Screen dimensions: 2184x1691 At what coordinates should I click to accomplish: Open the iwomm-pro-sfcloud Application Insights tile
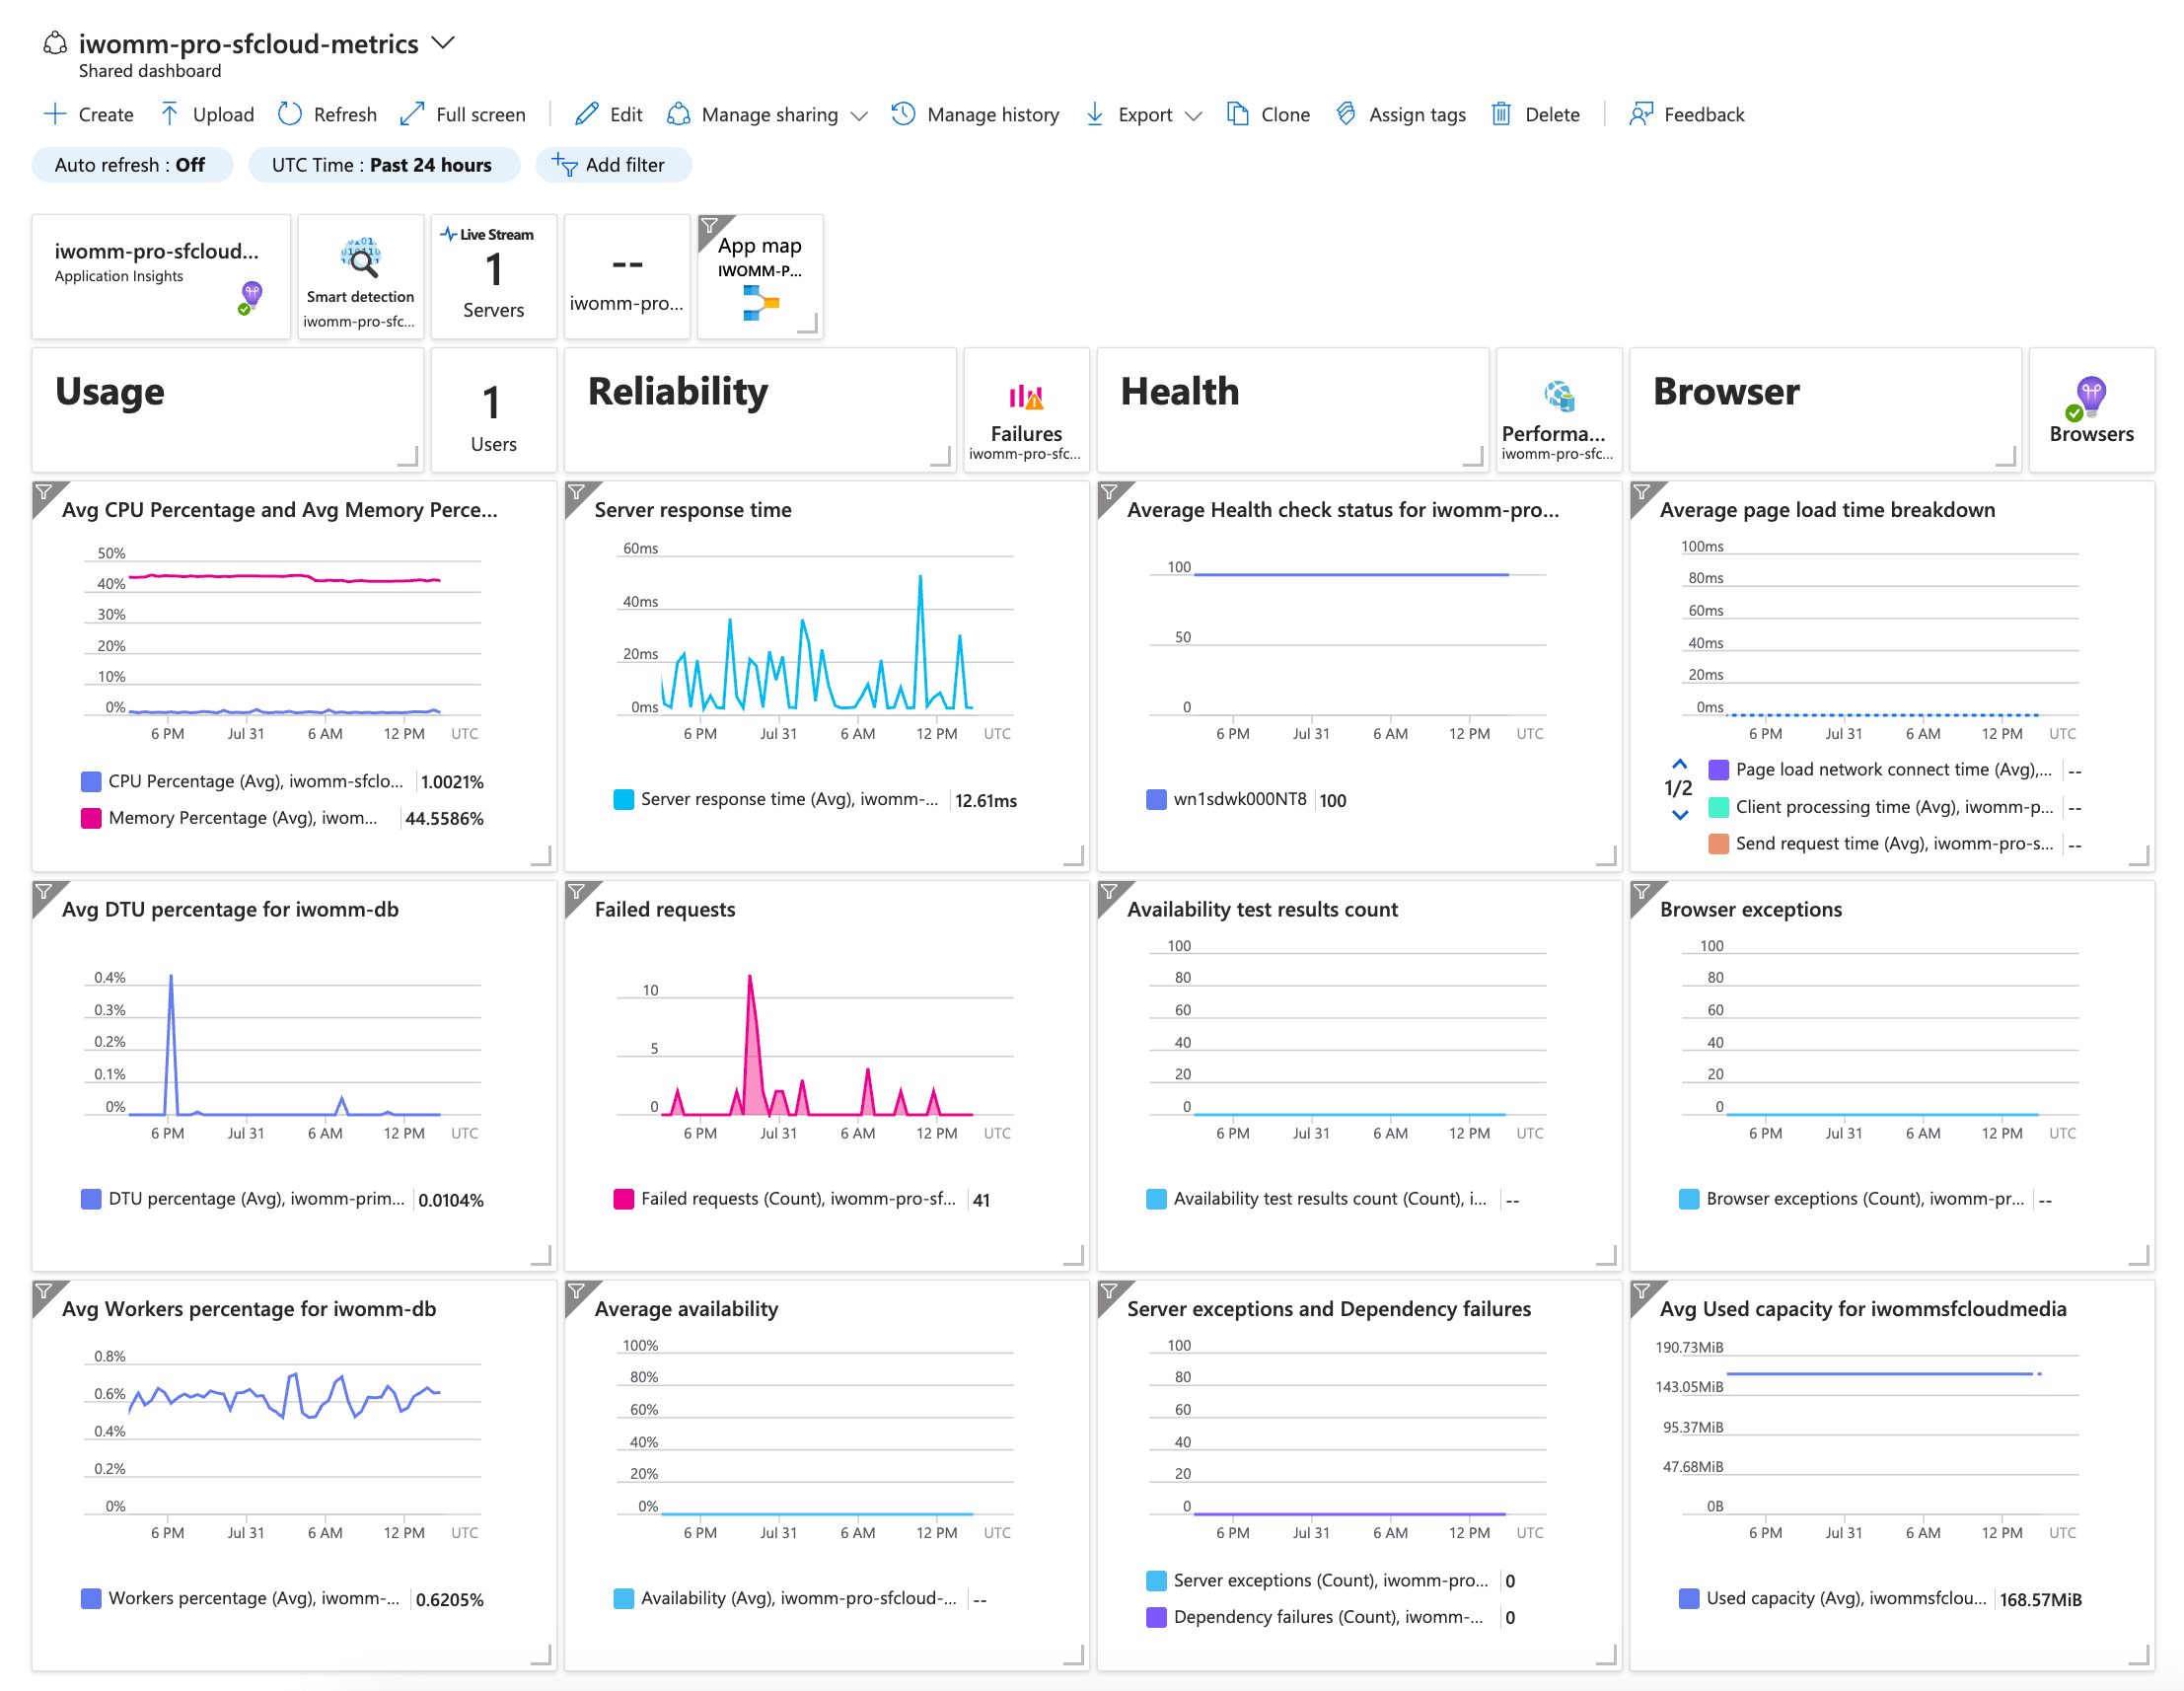[161, 277]
